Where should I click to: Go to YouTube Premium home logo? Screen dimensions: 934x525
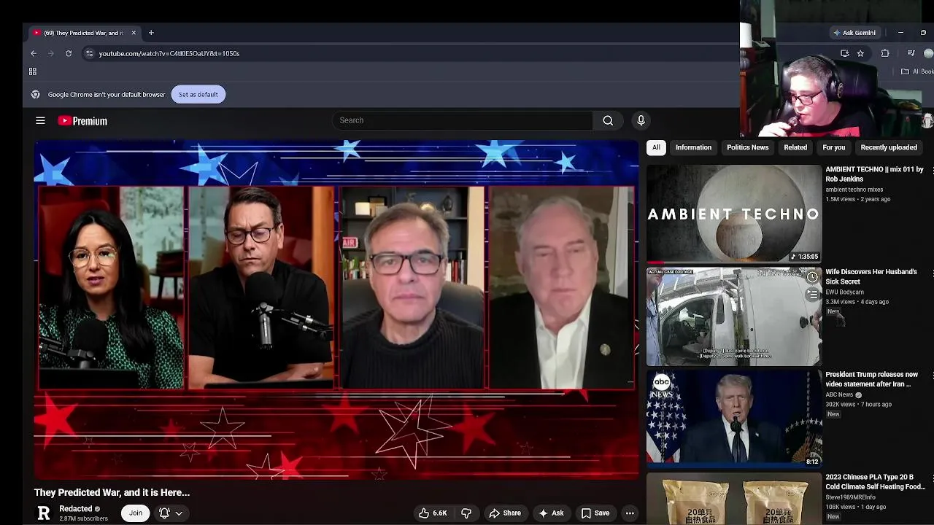(82, 121)
